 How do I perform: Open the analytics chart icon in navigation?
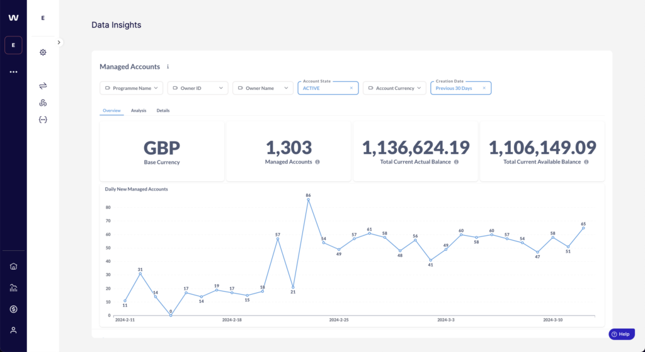[13, 288]
